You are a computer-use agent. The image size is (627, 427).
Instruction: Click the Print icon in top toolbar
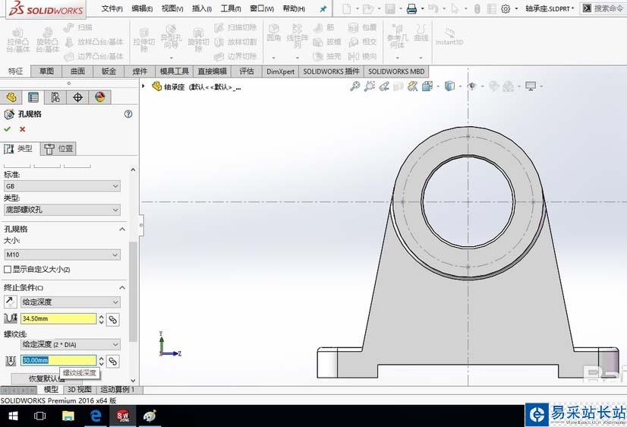(411, 9)
